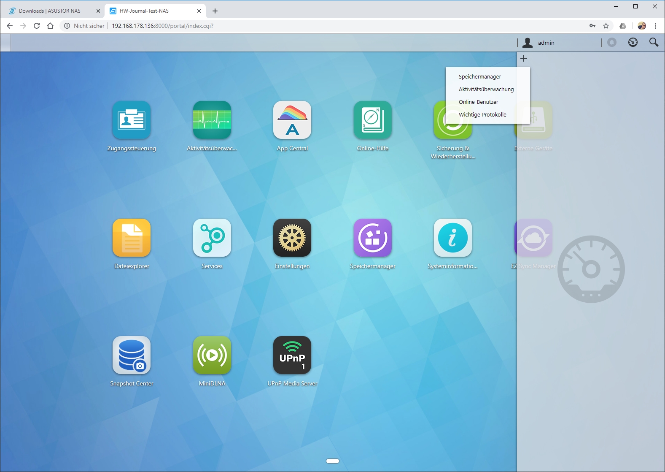Open the admin account menu
665x472 pixels.
click(546, 43)
